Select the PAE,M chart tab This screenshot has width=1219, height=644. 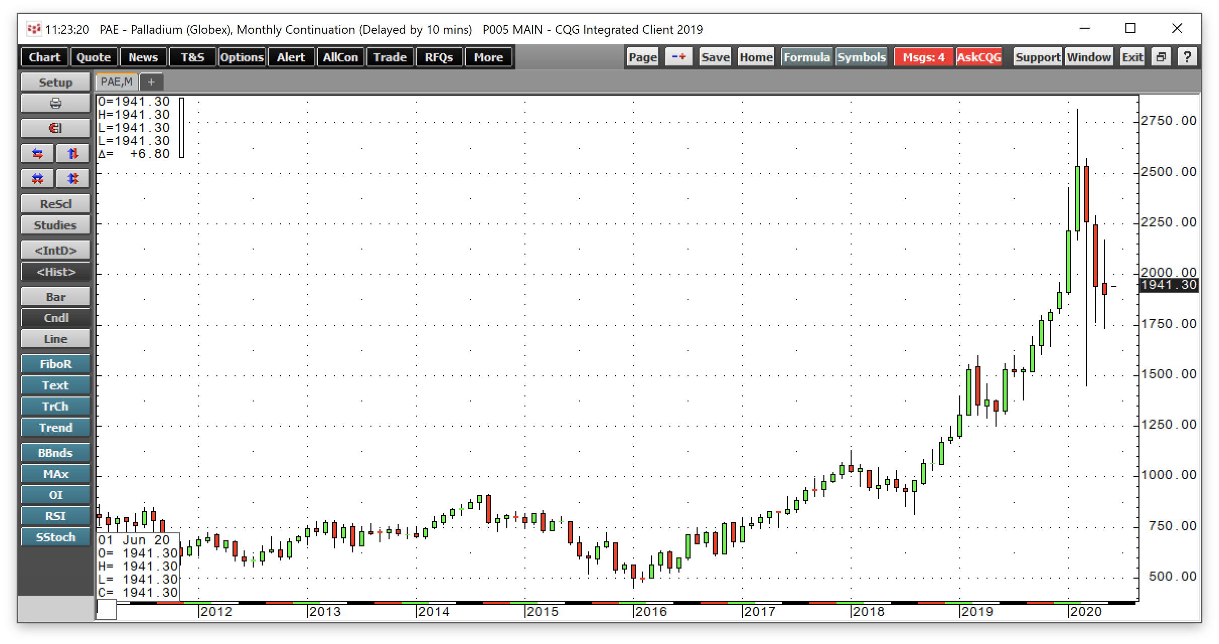point(117,82)
